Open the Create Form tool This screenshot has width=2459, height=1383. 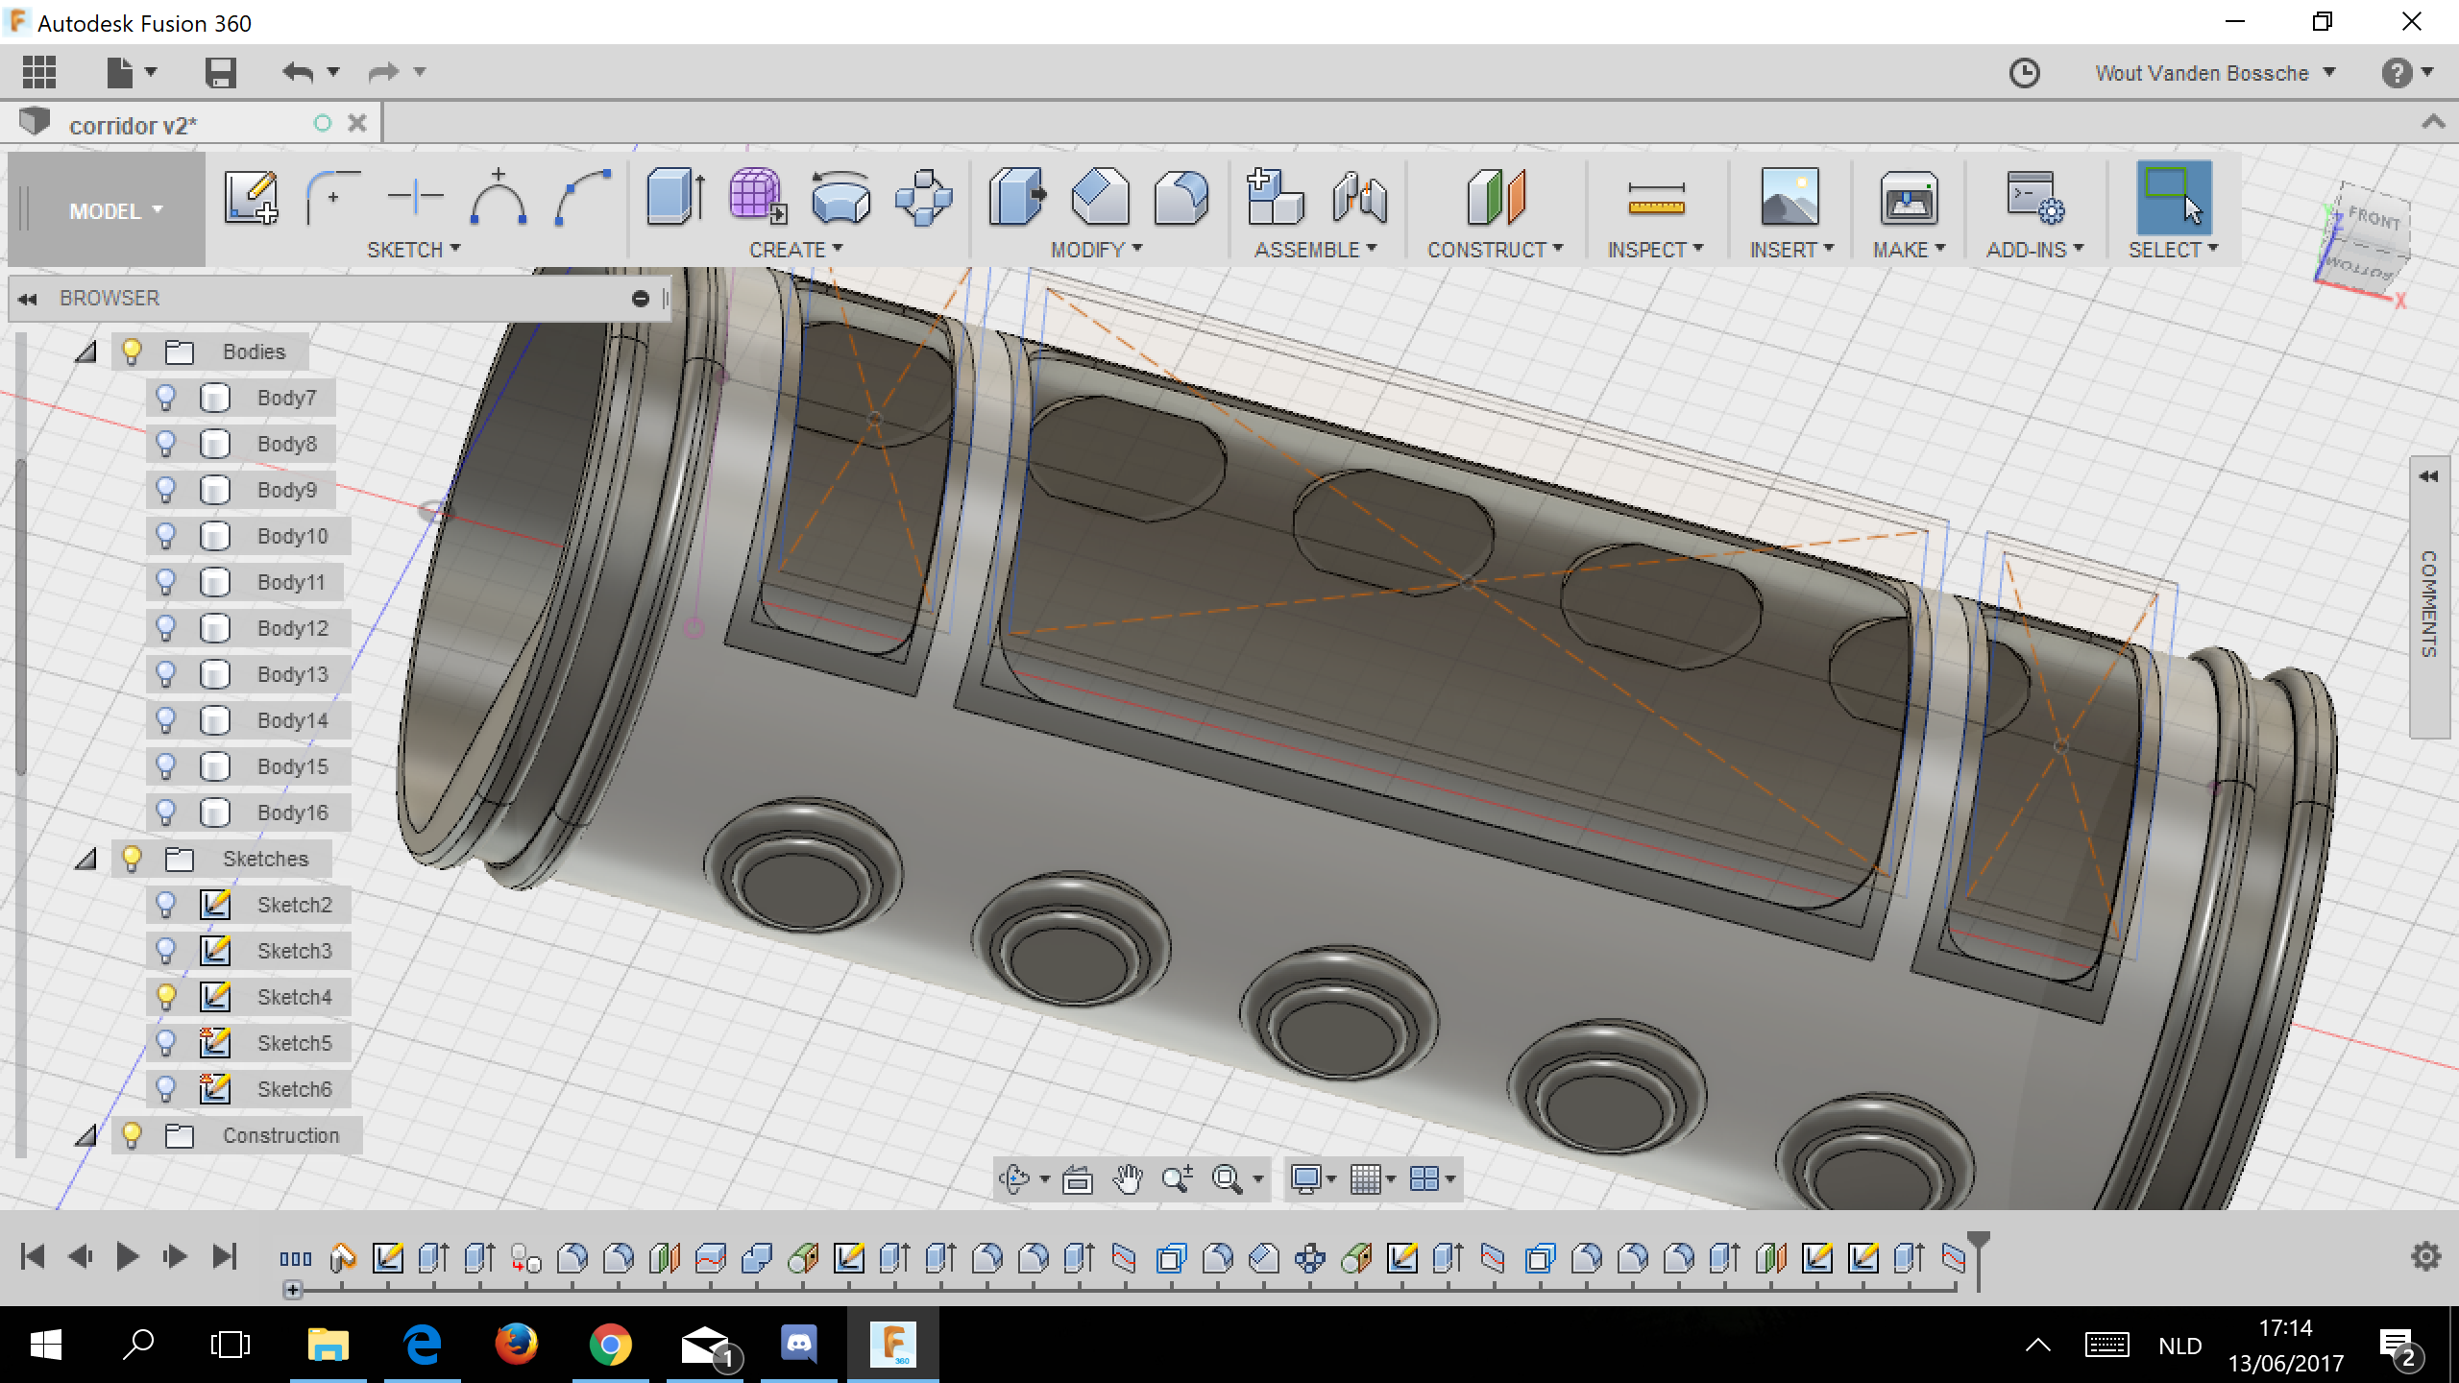click(x=756, y=199)
